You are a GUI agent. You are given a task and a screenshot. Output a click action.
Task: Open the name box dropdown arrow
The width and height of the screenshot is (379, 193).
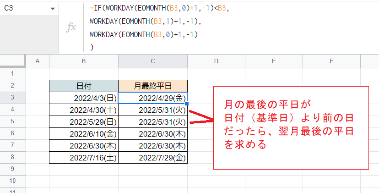[x=53, y=9]
